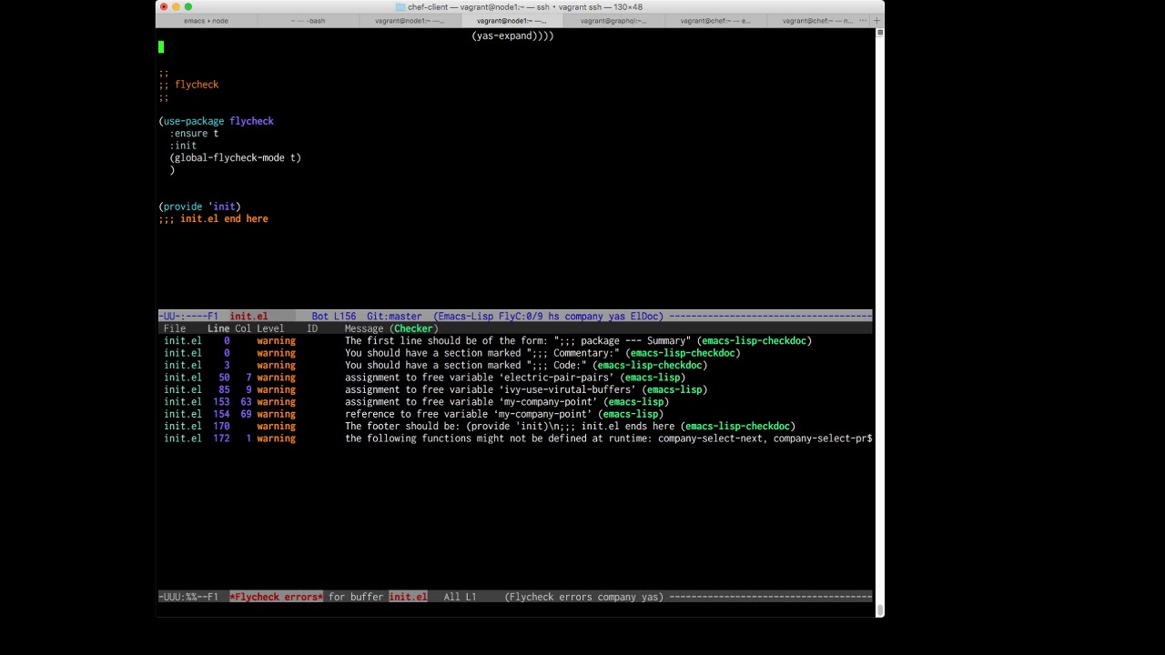Click the init.el buffer name in the upper mode line

click(x=248, y=317)
